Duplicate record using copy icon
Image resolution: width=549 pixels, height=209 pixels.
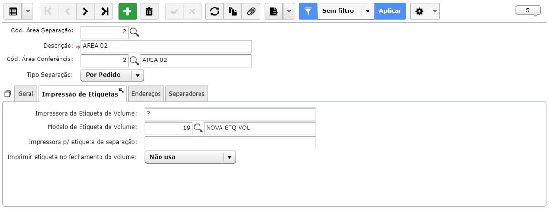pyautogui.click(x=232, y=11)
